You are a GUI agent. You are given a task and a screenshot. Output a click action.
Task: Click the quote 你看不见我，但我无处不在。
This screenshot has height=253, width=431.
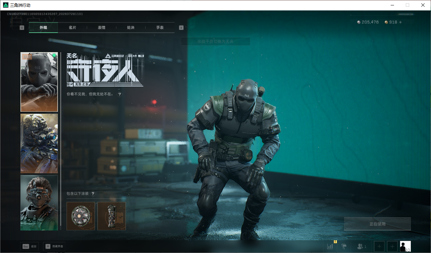[x=90, y=95]
